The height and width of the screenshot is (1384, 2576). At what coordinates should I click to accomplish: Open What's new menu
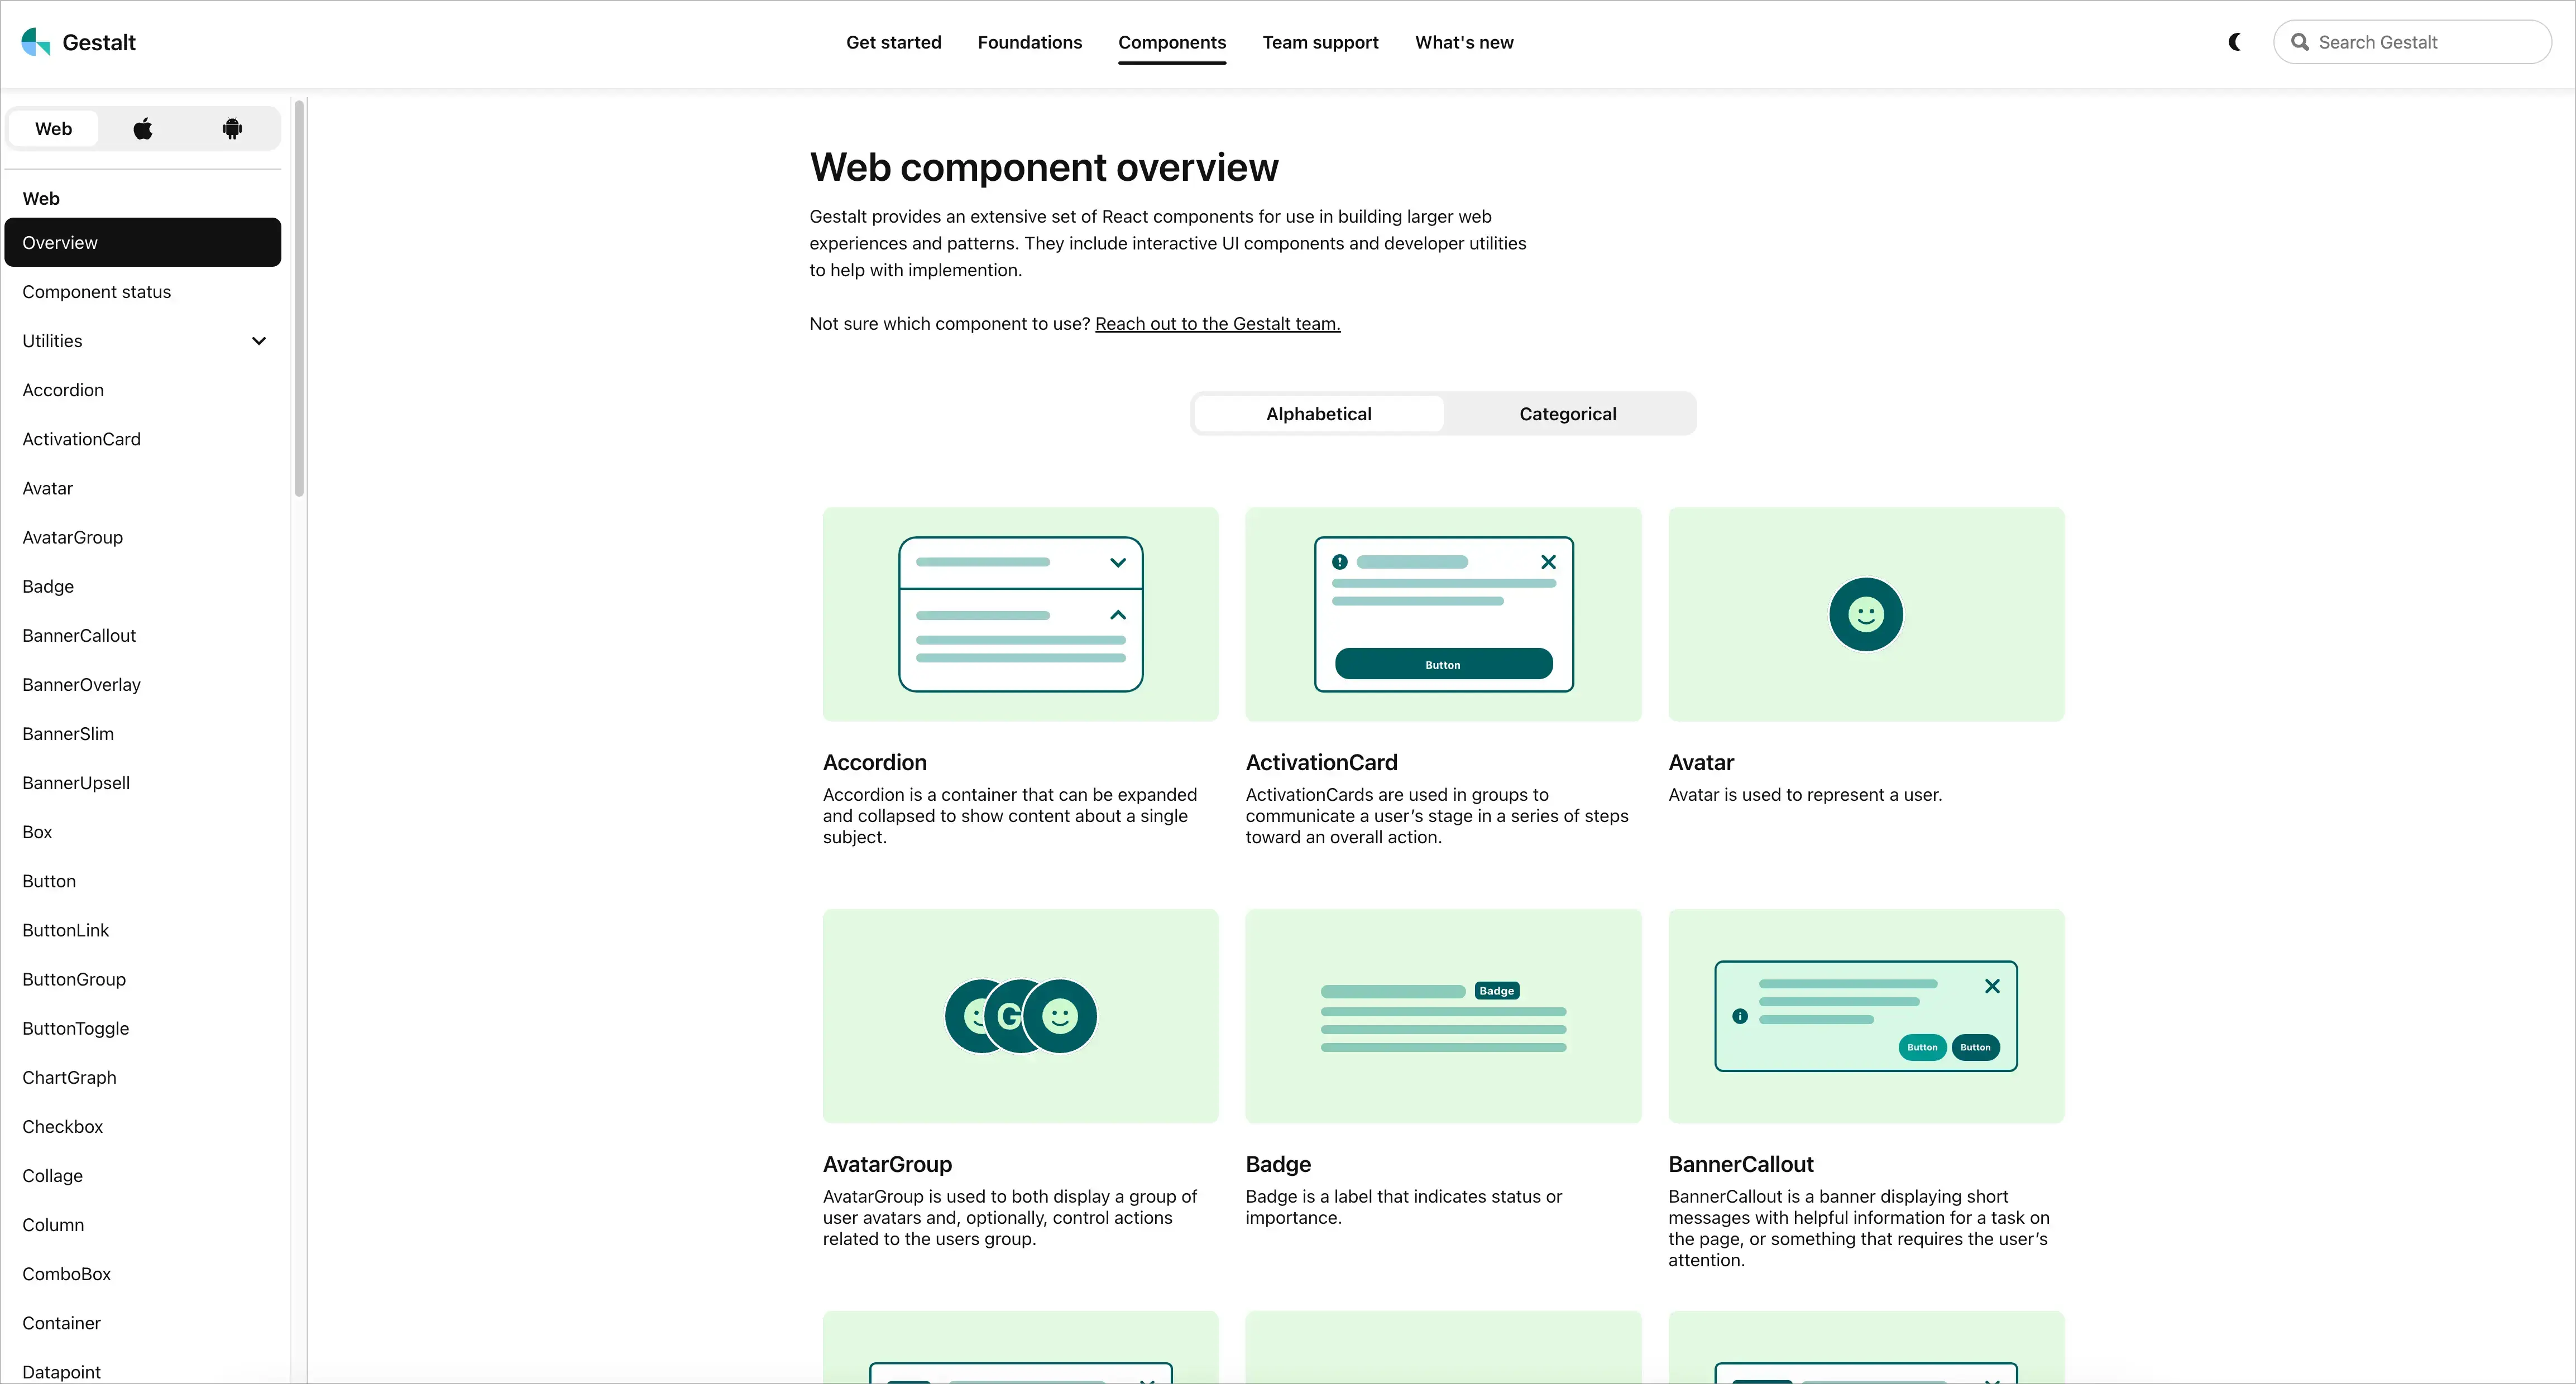(1464, 42)
